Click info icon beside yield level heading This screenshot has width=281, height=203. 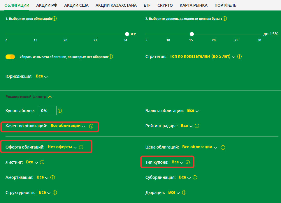(x=225, y=19)
